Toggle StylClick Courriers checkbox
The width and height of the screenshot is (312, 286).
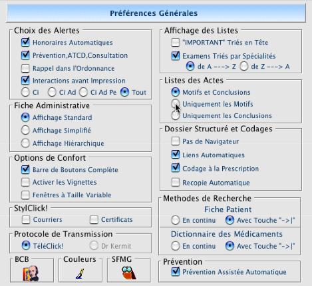[x=26, y=219]
